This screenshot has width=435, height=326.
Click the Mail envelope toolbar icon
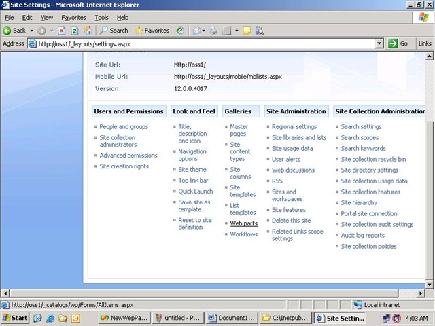click(x=196, y=31)
